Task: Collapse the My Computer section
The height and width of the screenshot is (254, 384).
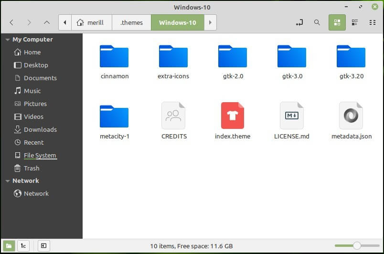Action: [7, 40]
